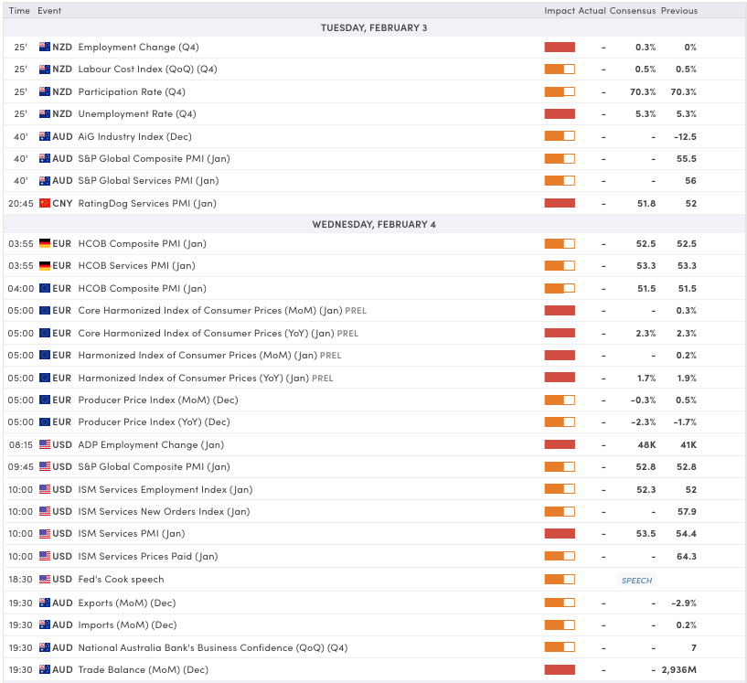The image size is (747, 683).
Task: Click the flag beside National Australia Bank's Business Confidence
Action: [x=45, y=647]
